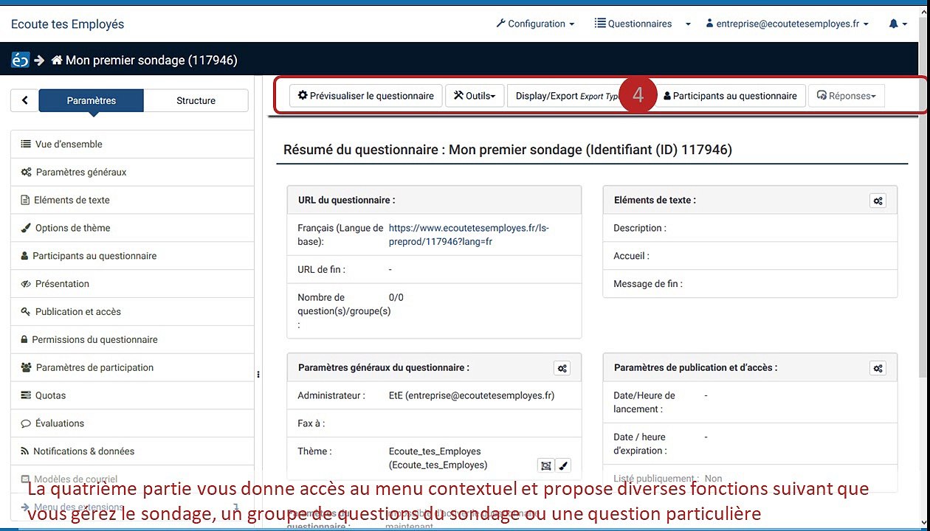
Task: Click the Ecoute tes Employés brand link
Action: [67, 24]
